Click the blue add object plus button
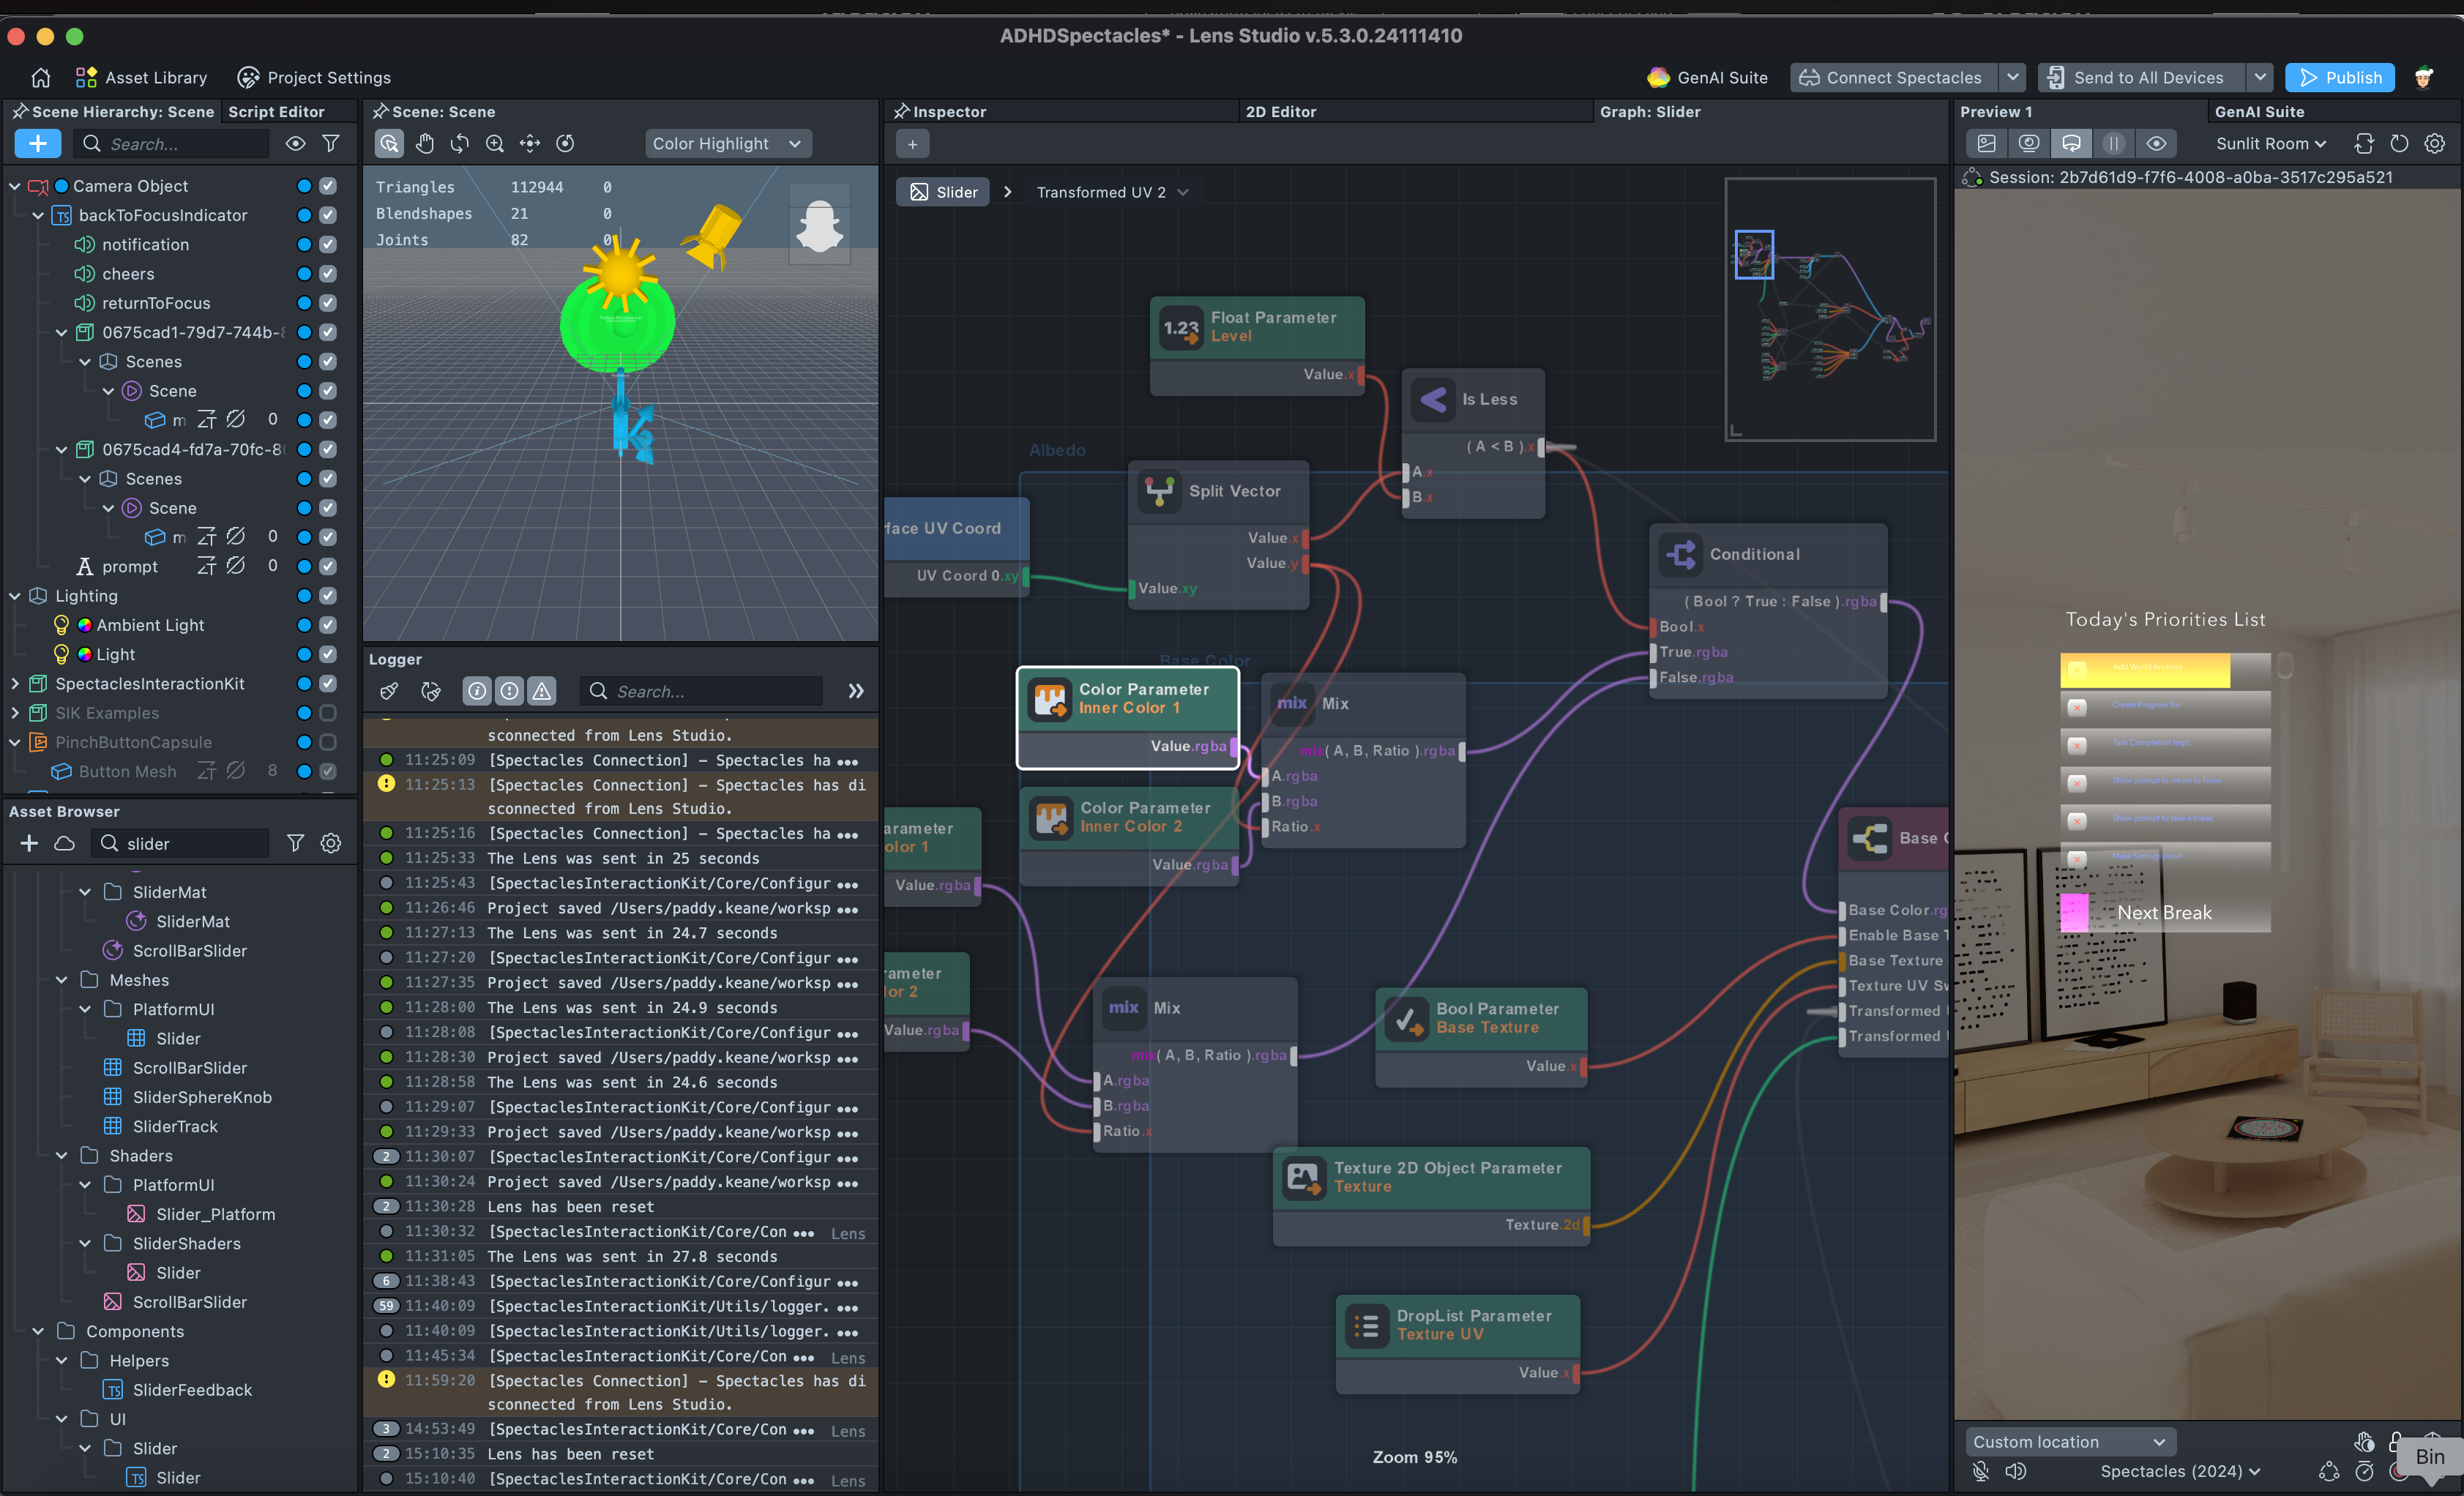The width and height of the screenshot is (2464, 1496). [37, 143]
